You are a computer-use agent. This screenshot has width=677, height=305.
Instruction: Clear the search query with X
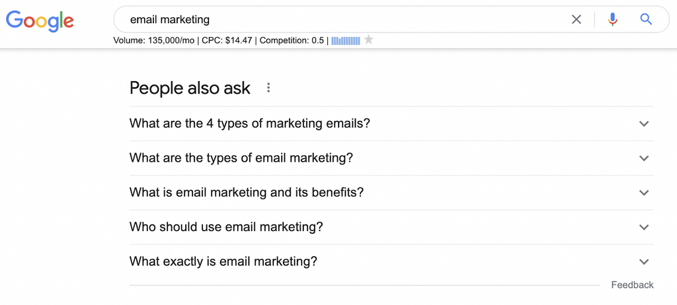577,20
